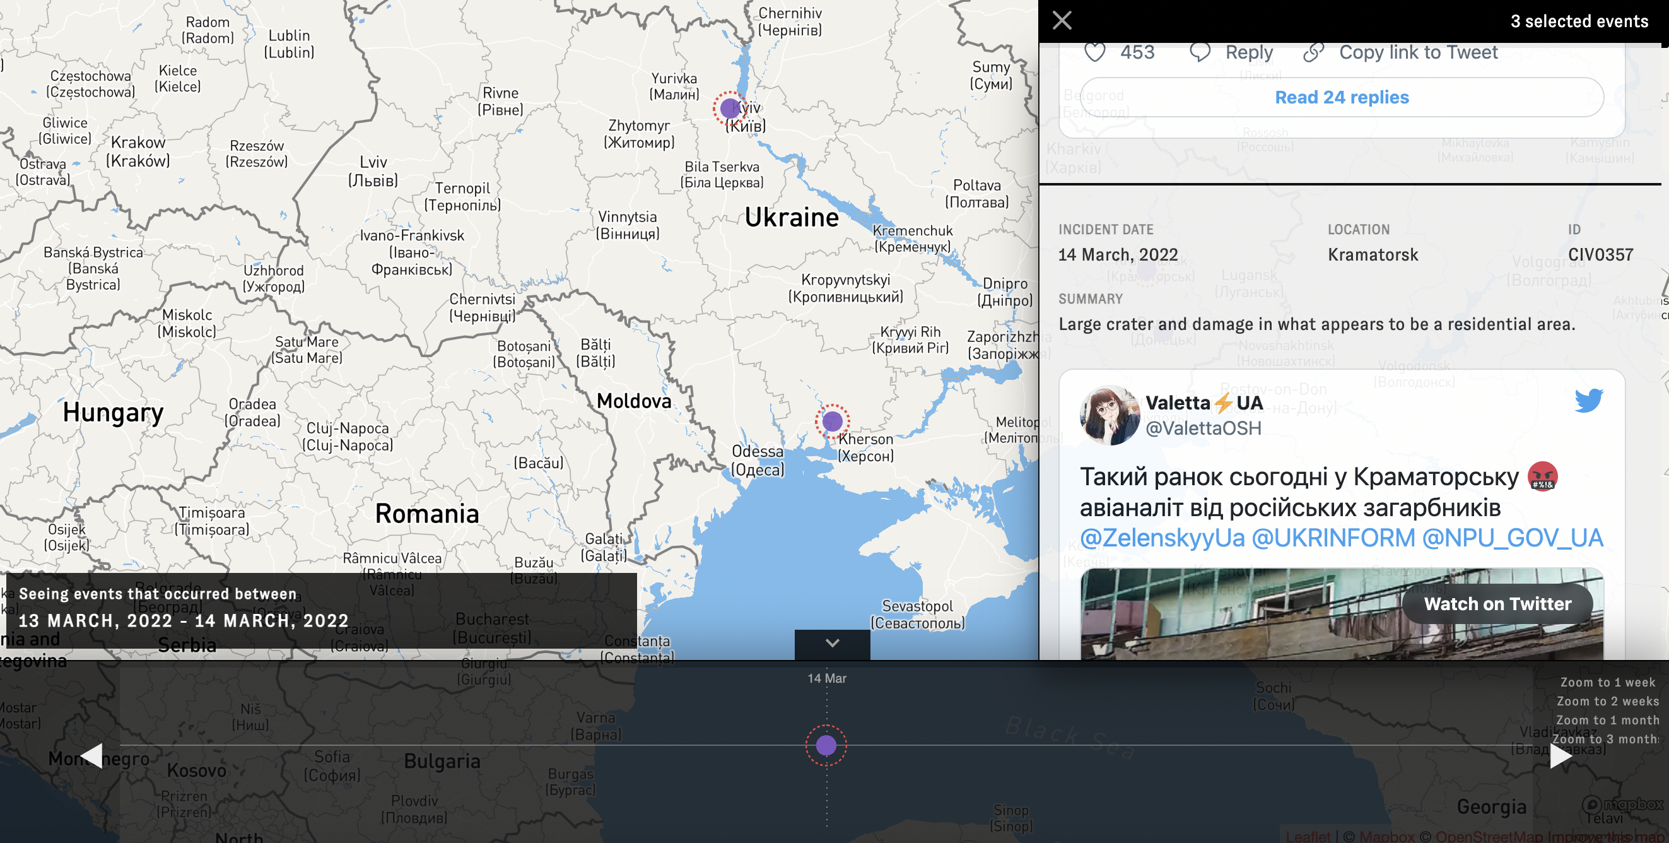Open @UKRINFORM mention link
This screenshot has height=843, width=1669.
pyautogui.click(x=1333, y=538)
